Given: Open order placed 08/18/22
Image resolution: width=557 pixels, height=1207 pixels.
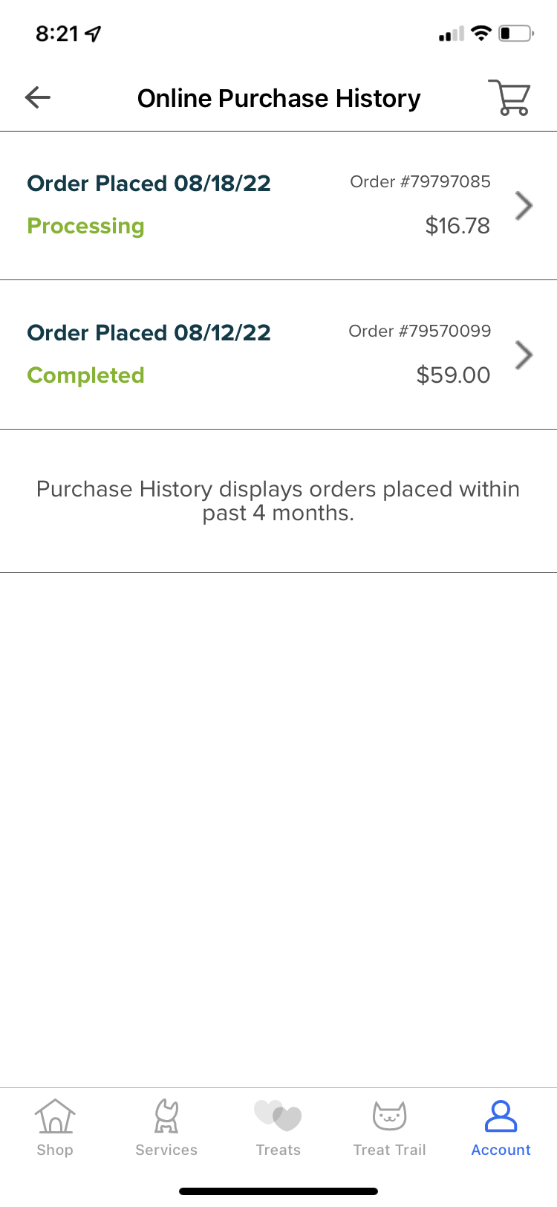Looking at the screenshot, I should point(149,184).
